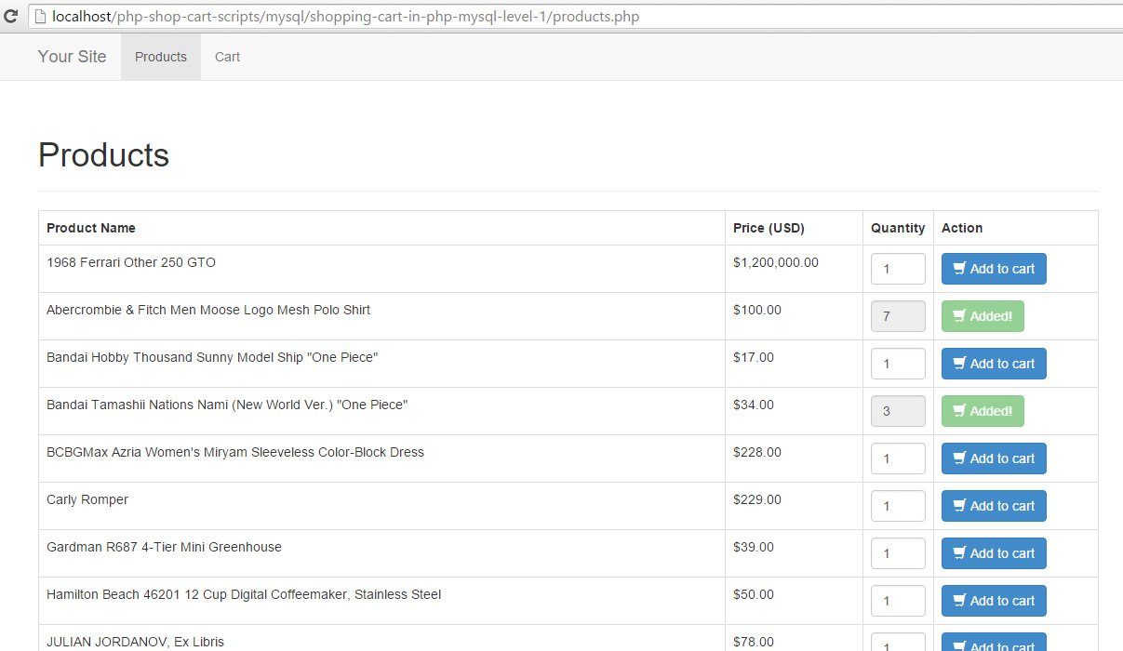Add 1968 Ferrari 250 GTO to cart
The width and height of the screenshot is (1123, 651).
(994, 269)
